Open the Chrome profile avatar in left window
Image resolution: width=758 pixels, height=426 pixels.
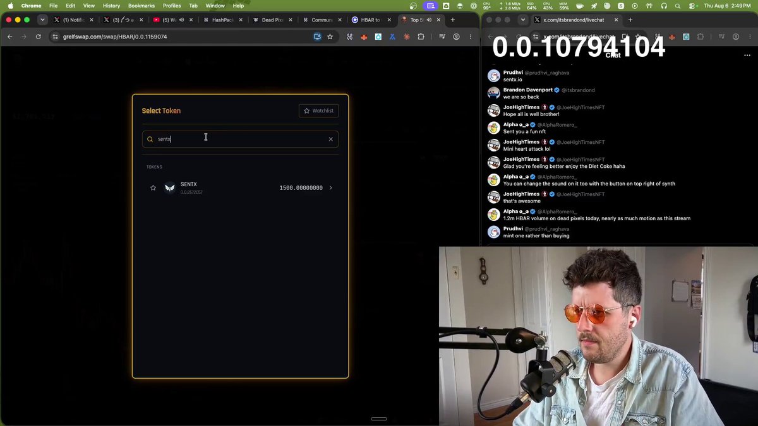(456, 37)
